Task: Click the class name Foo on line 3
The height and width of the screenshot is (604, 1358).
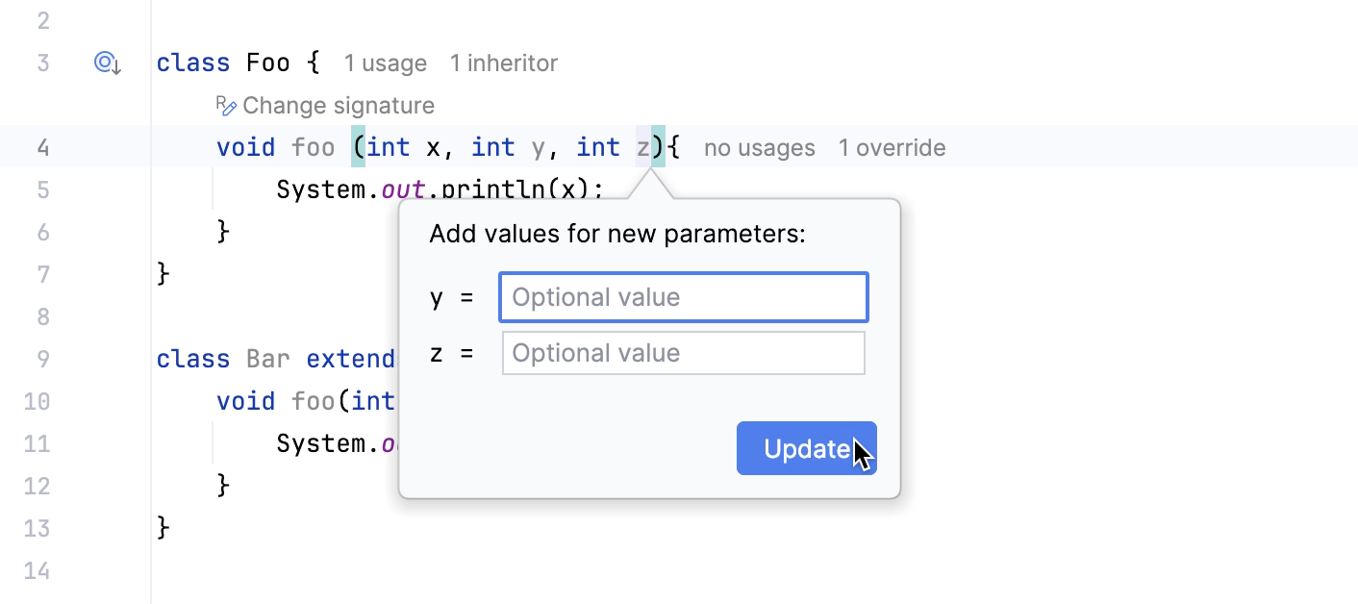Action: tap(267, 62)
